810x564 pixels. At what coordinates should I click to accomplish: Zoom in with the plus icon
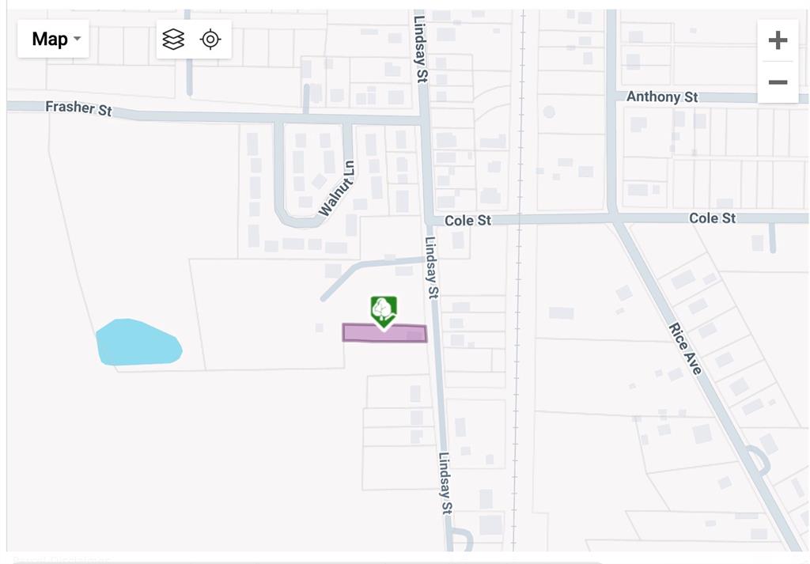778,40
